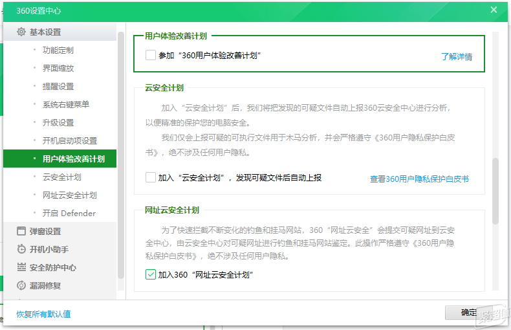Click the gear icon beside 基本设置
Image resolution: width=511 pixels, height=330 pixels.
pos(21,32)
